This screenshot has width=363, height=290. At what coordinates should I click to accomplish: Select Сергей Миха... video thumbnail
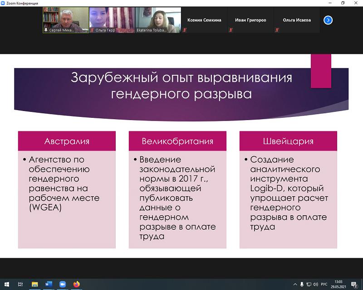pyautogui.click(x=65, y=20)
